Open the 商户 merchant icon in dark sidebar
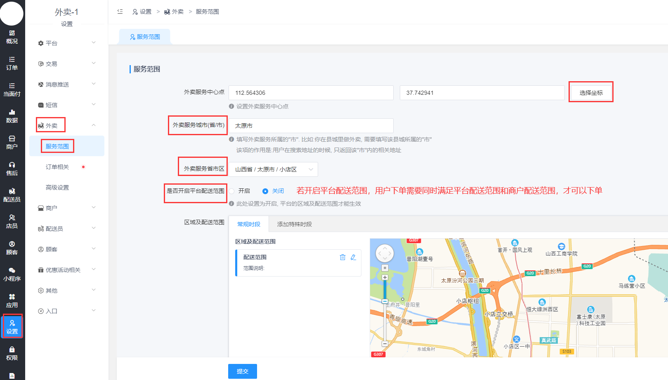This screenshot has width=668, height=380. click(12, 143)
